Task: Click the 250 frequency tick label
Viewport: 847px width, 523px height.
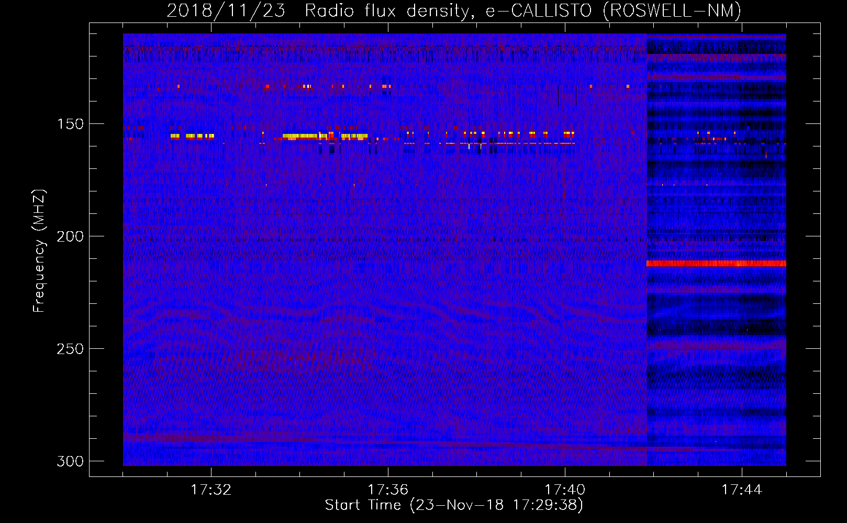Action: [70, 349]
